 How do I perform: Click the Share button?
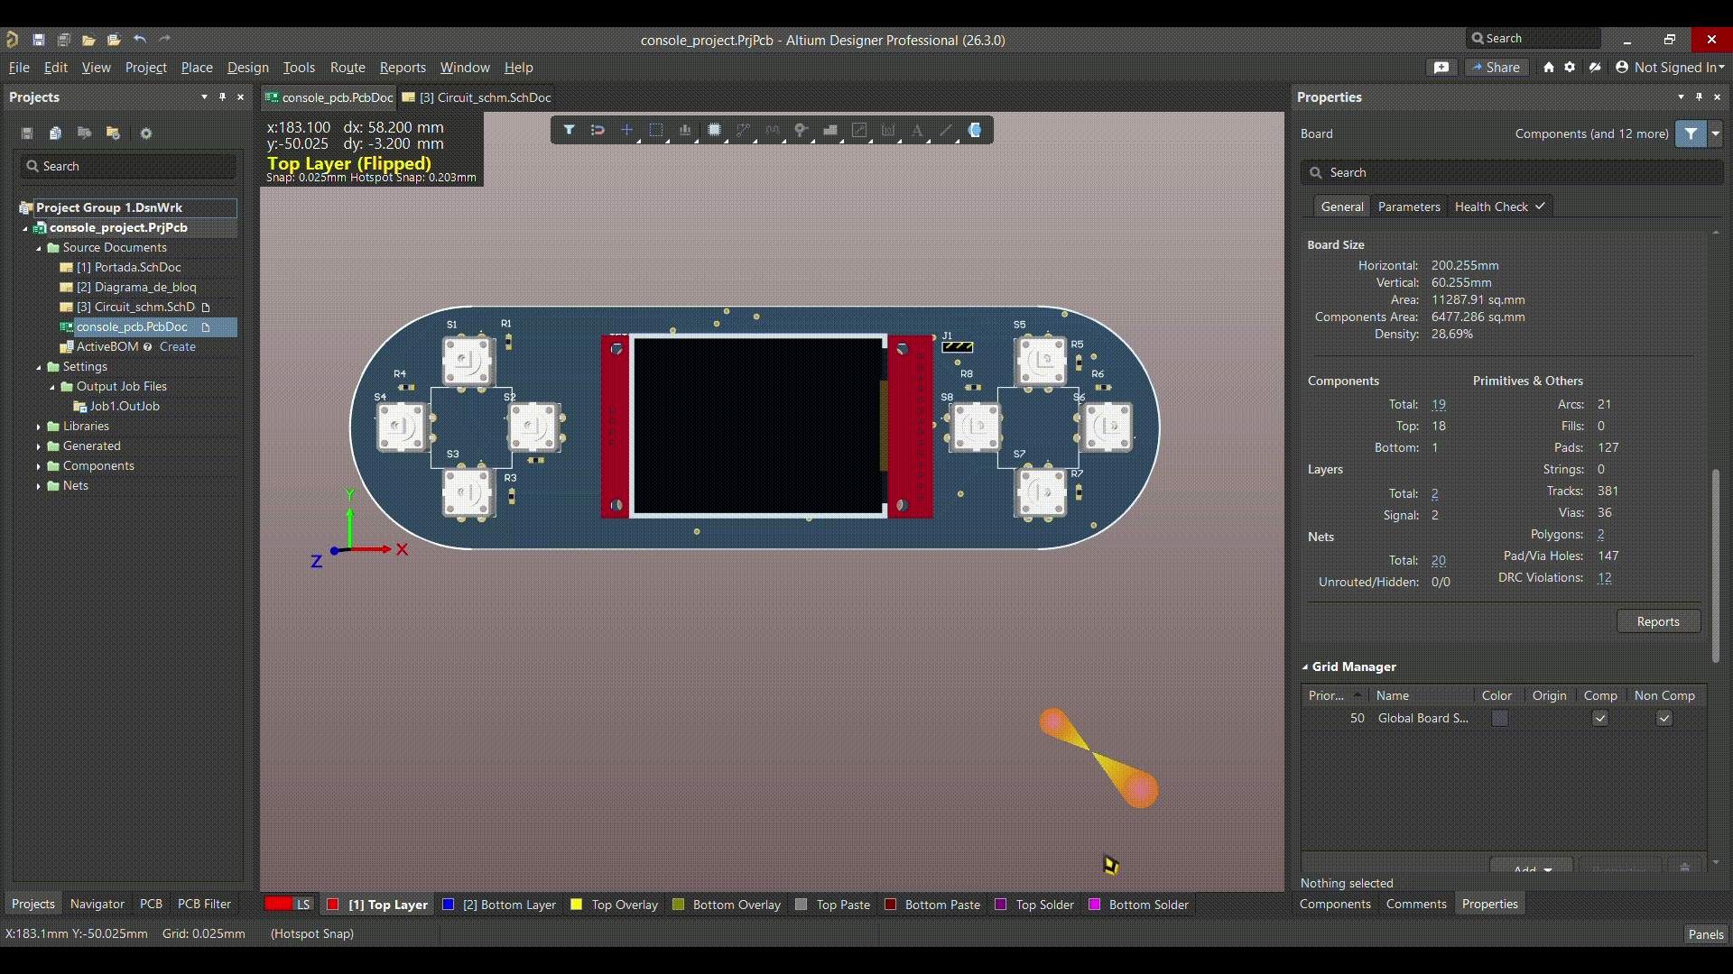(x=1496, y=68)
